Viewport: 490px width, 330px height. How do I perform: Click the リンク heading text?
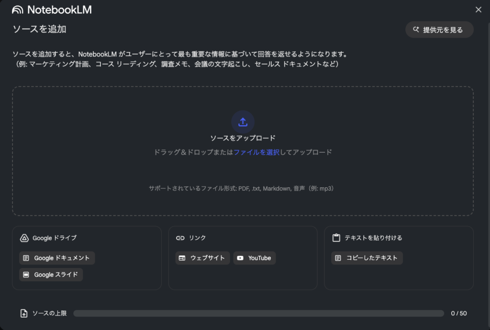[x=197, y=238]
